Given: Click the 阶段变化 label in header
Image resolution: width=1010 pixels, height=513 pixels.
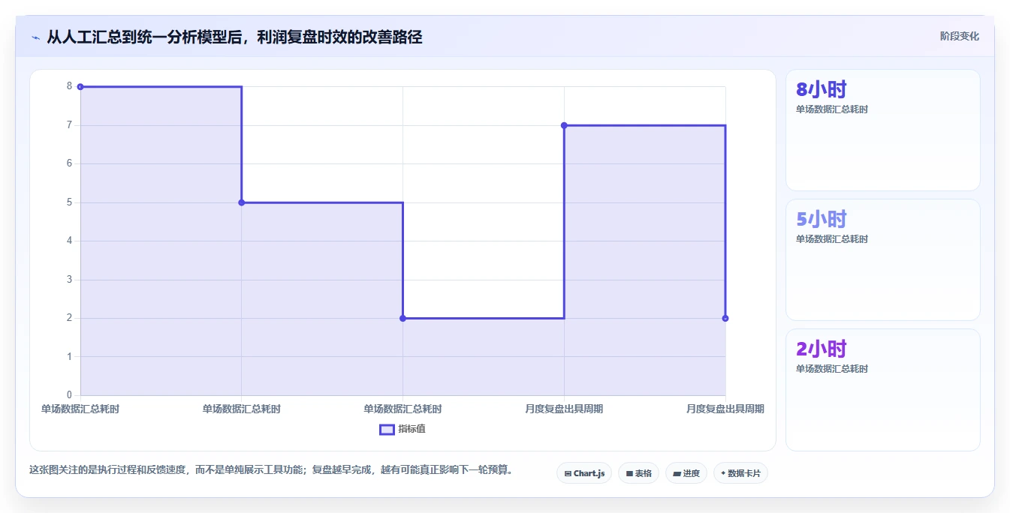Looking at the screenshot, I should [x=960, y=36].
